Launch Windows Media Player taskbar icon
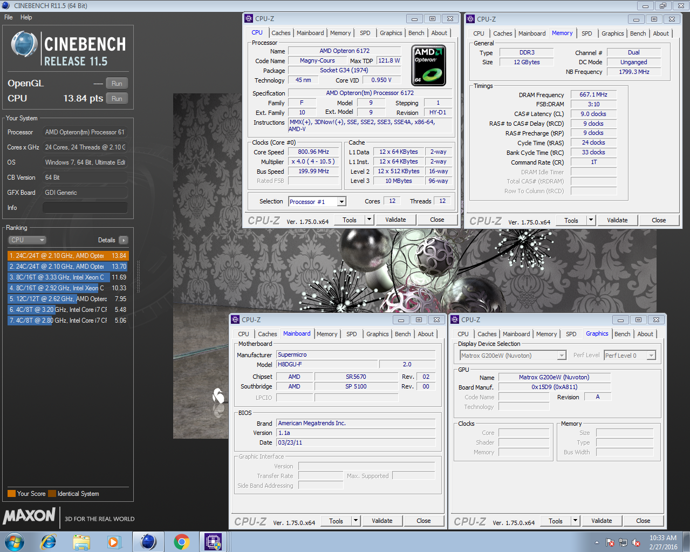This screenshot has width=690, height=552. point(114,542)
